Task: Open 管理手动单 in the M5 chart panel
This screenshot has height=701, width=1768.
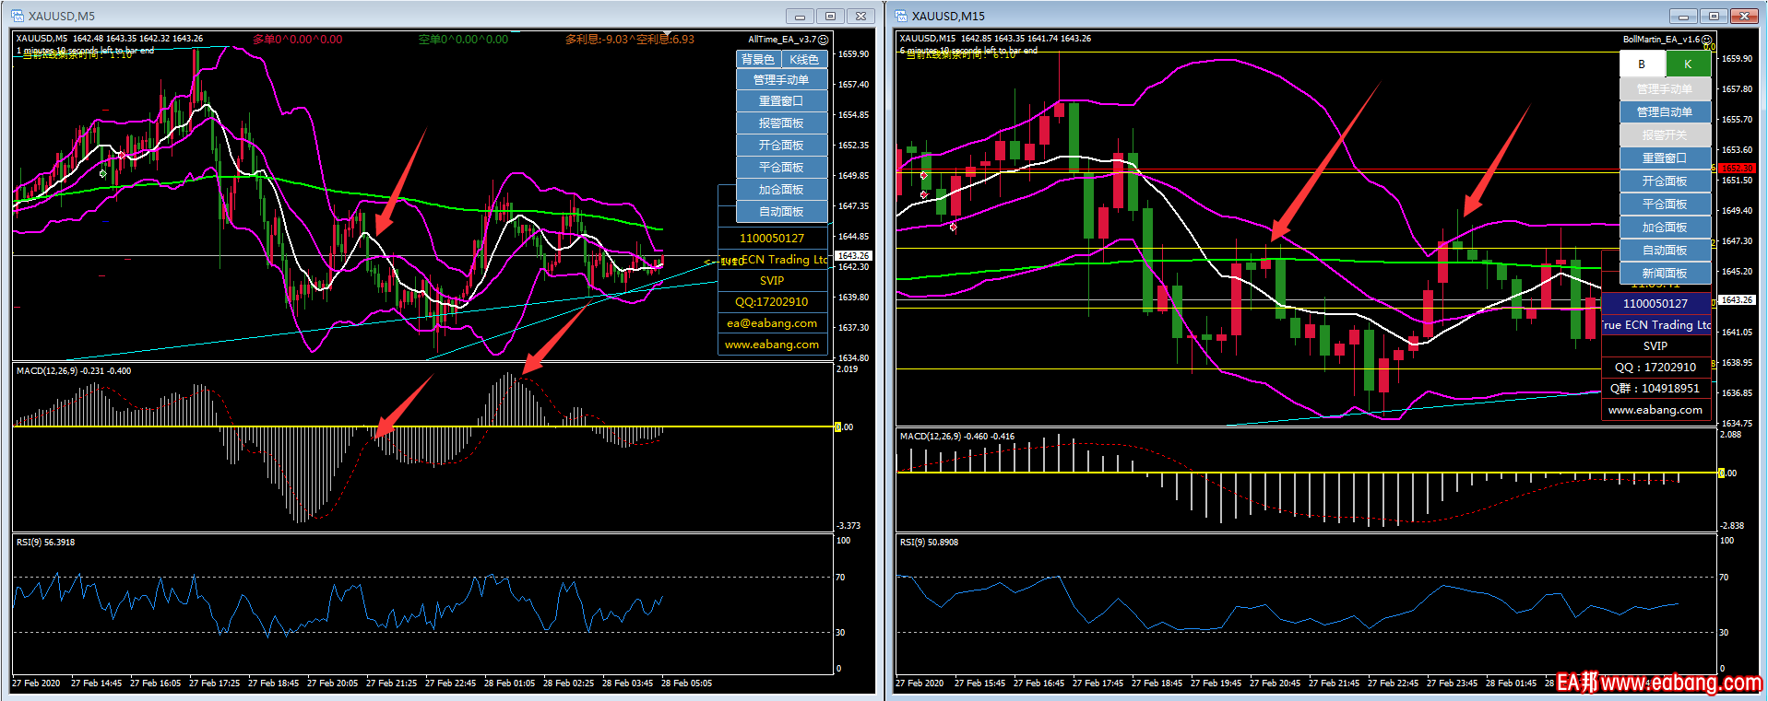Action: pyautogui.click(x=781, y=80)
